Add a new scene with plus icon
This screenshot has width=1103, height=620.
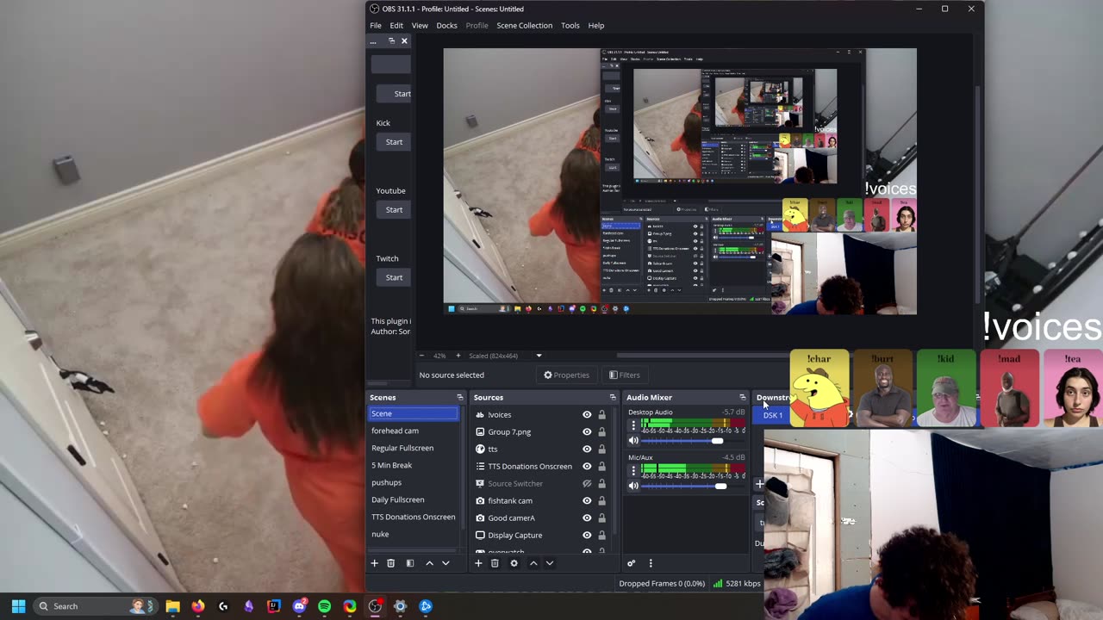pos(374,563)
